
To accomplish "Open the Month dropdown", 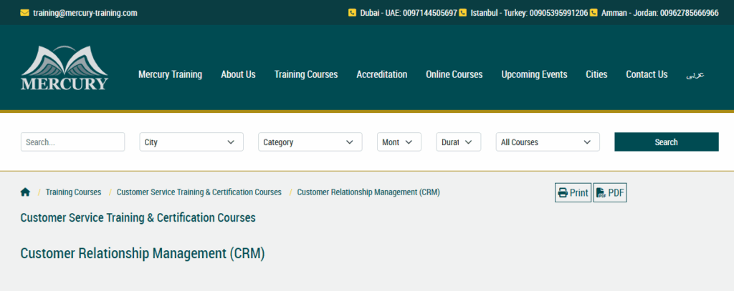I will pos(399,142).
